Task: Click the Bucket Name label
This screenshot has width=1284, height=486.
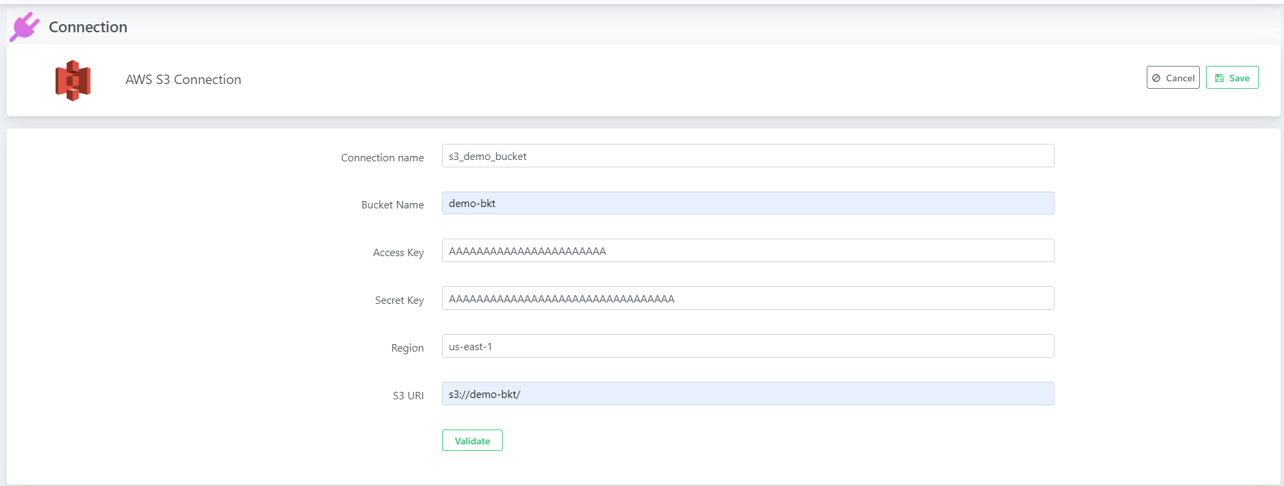Action: click(392, 204)
